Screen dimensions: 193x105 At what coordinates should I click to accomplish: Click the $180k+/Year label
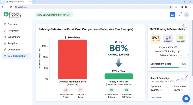click(72, 37)
